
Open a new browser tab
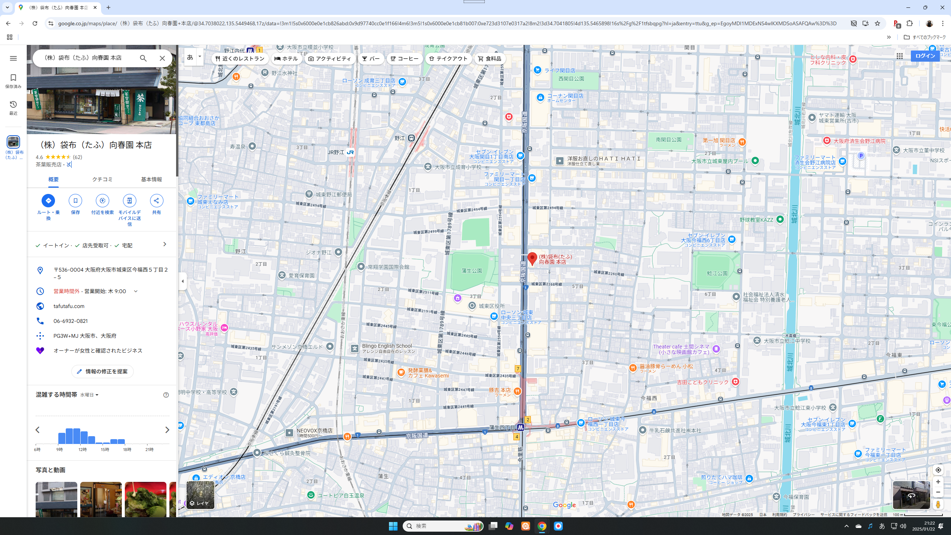coord(108,7)
